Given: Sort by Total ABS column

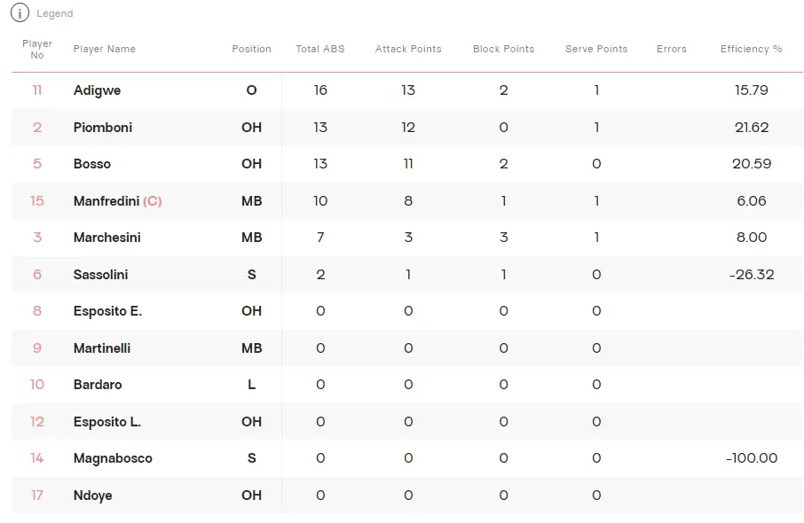Looking at the screenshot, I should click(320, 49).
